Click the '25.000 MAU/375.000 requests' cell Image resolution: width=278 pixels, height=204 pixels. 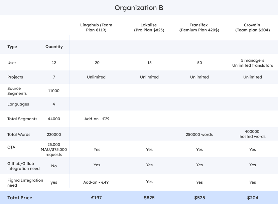click(54, 150)
